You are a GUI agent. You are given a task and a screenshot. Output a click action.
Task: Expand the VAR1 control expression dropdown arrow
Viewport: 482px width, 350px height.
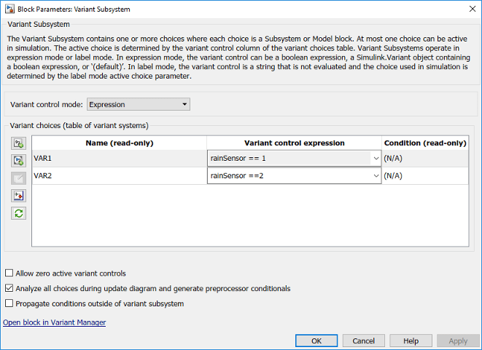pyautogui.click(x=376, y=158)
